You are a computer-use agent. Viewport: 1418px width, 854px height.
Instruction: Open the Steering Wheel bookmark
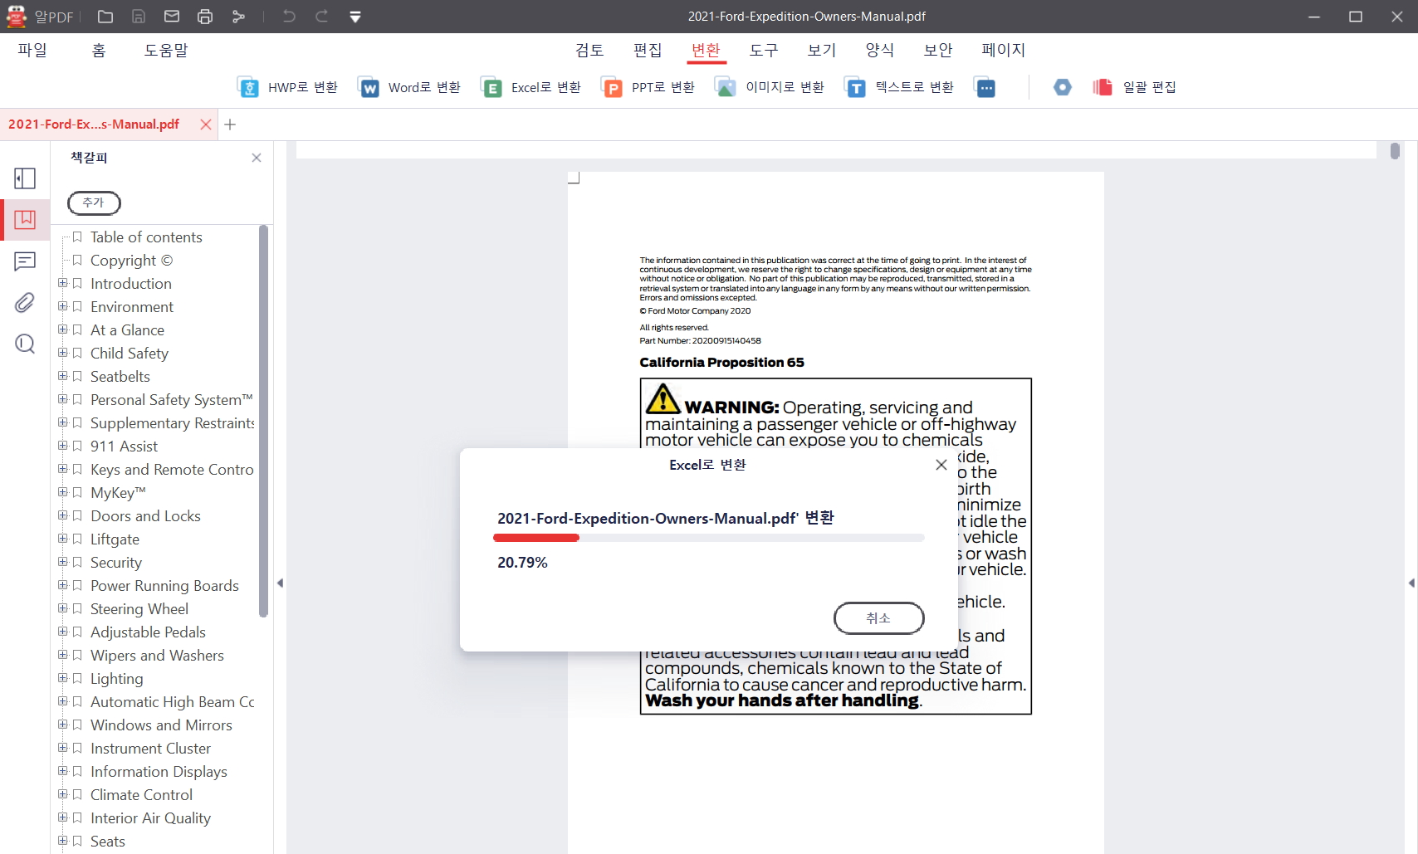pyautogui.click(x=139, y=609)
